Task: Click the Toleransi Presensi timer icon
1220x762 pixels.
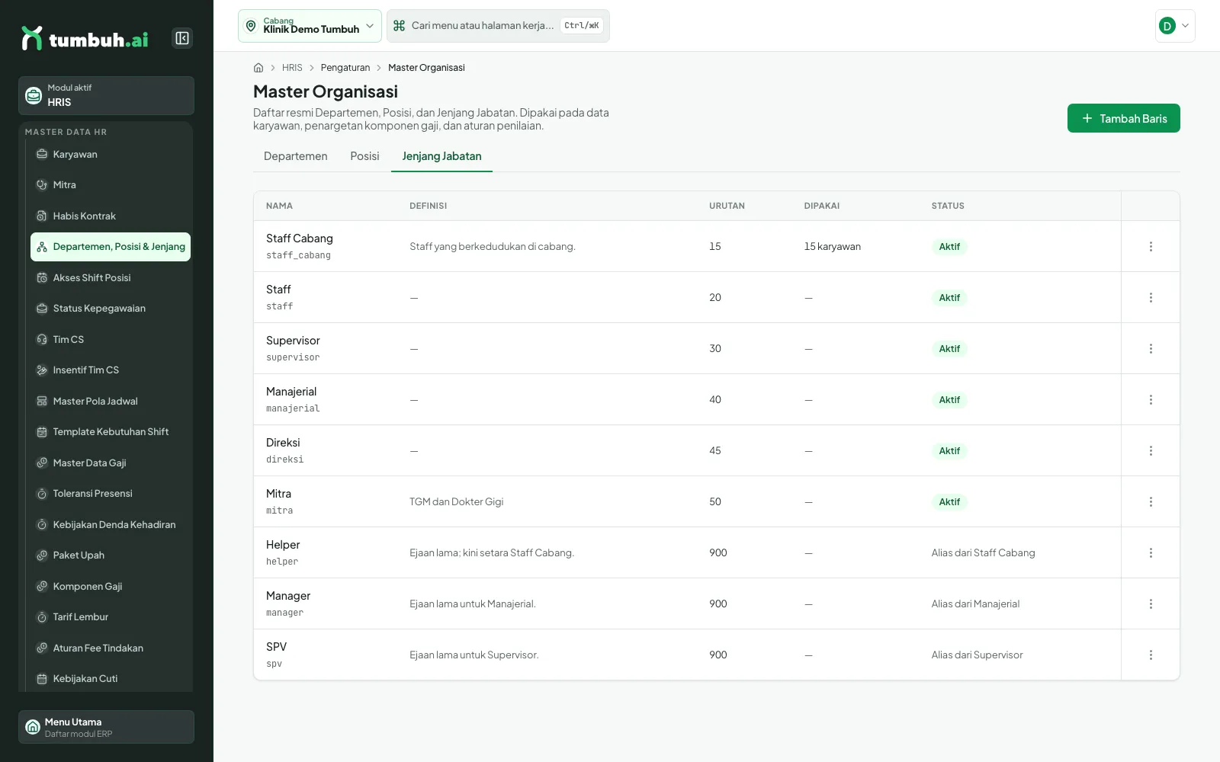Action: click(x=42, y=494)
